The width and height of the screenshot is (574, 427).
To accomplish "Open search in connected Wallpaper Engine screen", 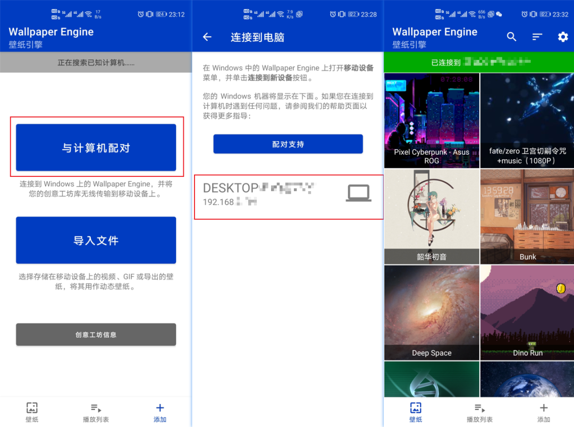I will [511, 37].
